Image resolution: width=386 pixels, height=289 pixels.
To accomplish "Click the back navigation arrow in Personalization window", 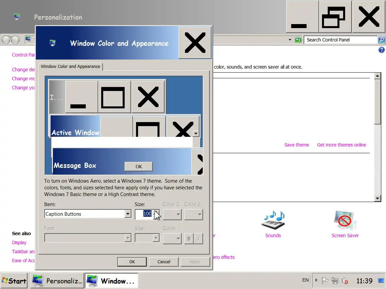I will 6,40.
